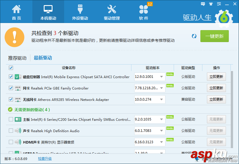The width and height of the screenshot is (239, 164).
Task: Click 立即更新 for Realtek PCIe GBE
Action: click(x=216, y=88)
